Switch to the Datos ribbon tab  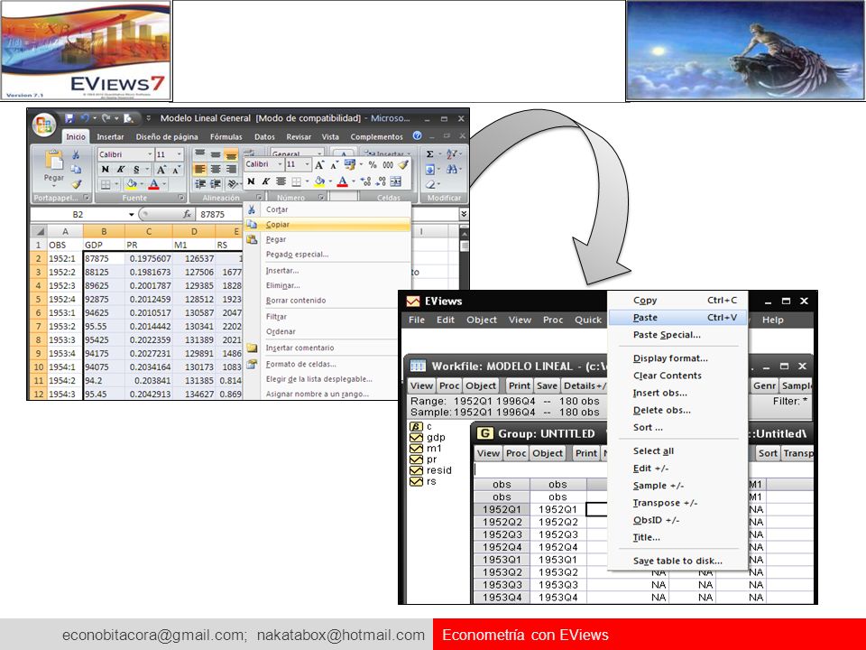point(264,136)
